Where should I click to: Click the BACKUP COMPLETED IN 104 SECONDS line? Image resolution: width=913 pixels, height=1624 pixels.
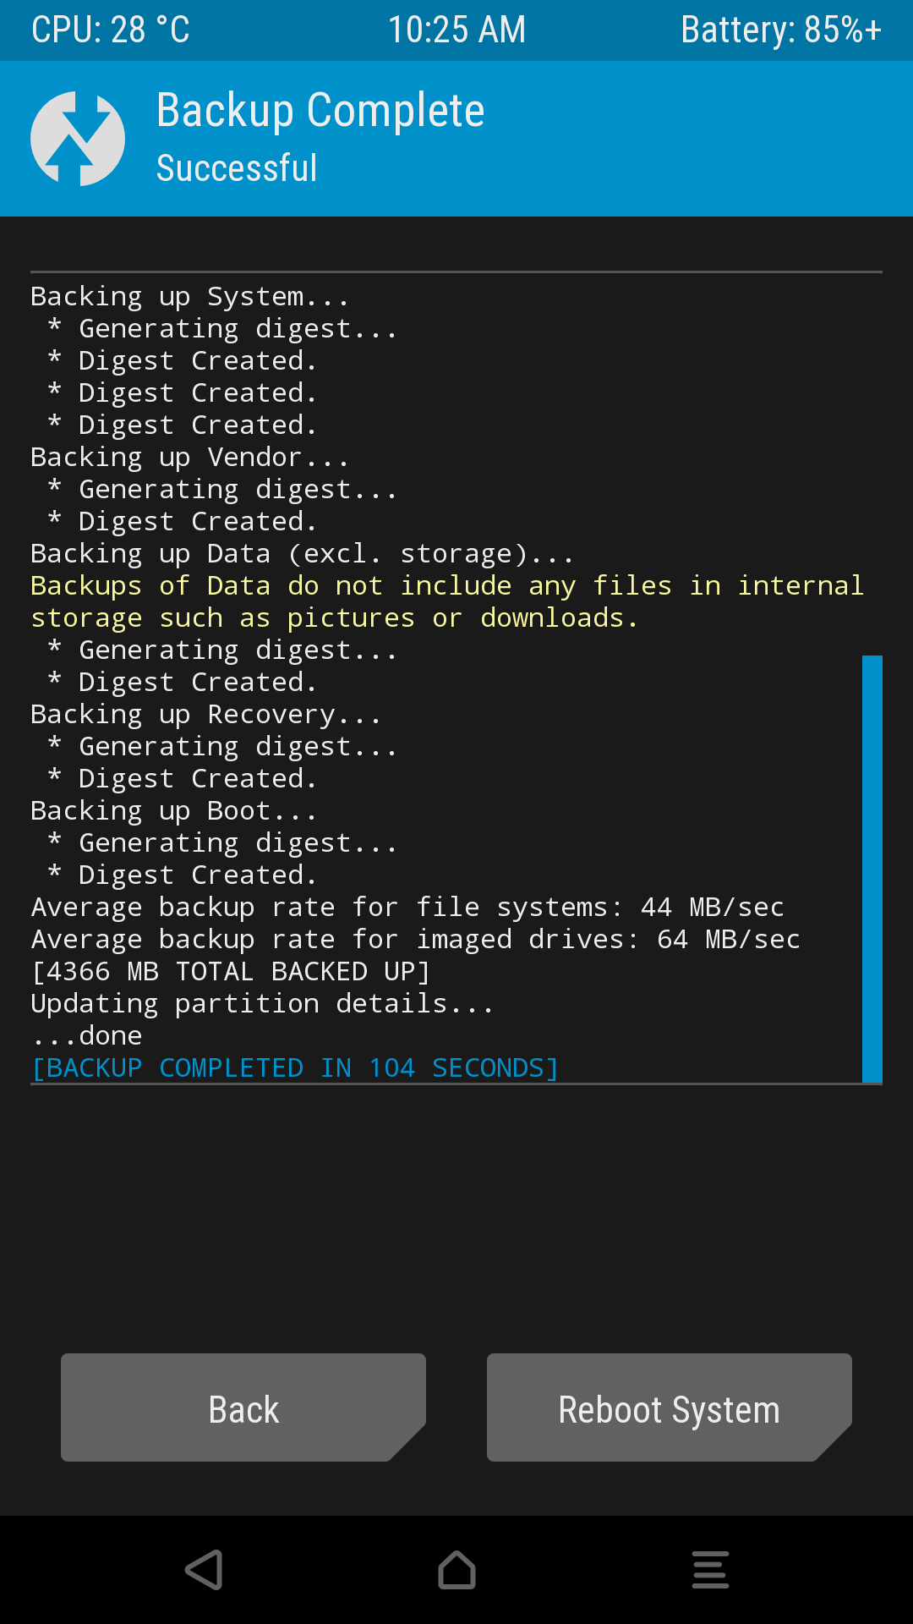tap(295, 1067)
